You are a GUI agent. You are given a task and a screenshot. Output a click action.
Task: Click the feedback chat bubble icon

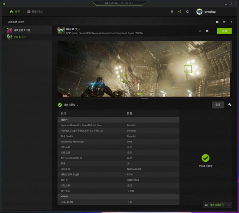click(206, 205)
